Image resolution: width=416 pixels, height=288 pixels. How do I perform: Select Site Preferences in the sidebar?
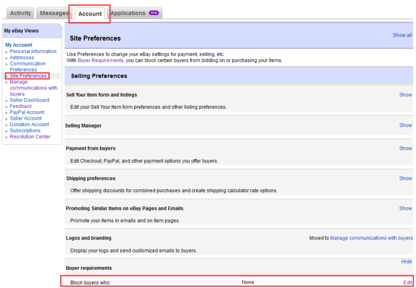tap(28, 76)
